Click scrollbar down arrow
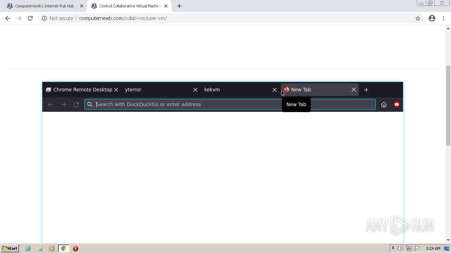 pos(448,240)
